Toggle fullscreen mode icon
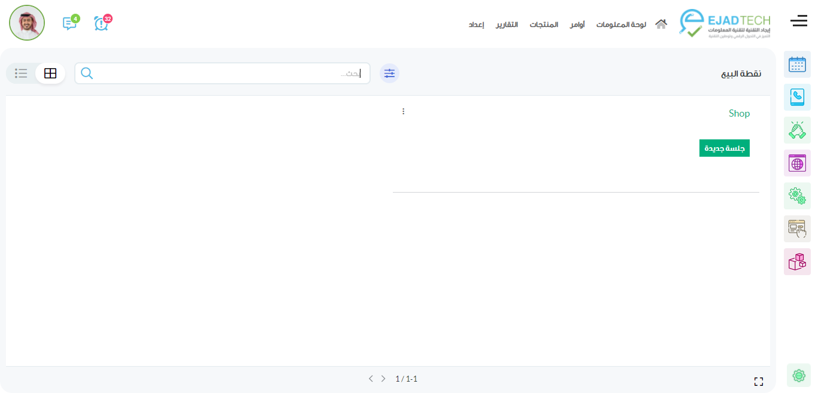Screen dimensions: 818x393 point(759,382)
